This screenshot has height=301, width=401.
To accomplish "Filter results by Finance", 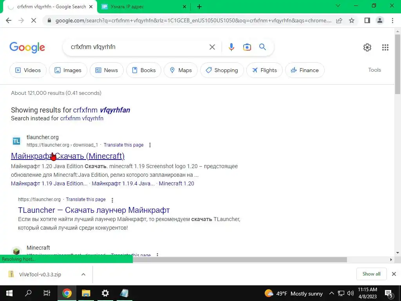I will point(305,70).
